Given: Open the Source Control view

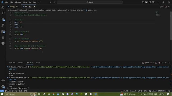Looking at the screenshot, I should (3, 19).
